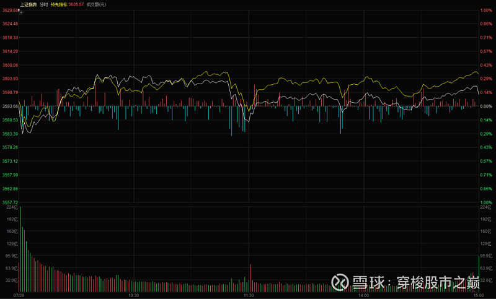
Task: Click the 3598.79 price axis label
Action: [x=10, y=92]
